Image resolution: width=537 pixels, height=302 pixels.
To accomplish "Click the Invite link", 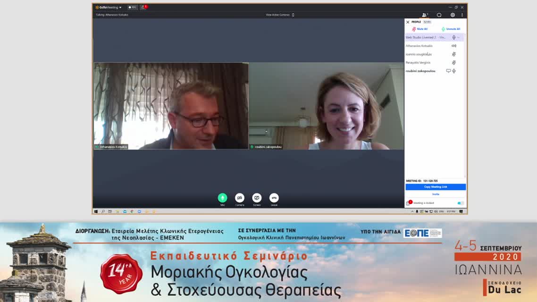I will (x=436, y=194).
